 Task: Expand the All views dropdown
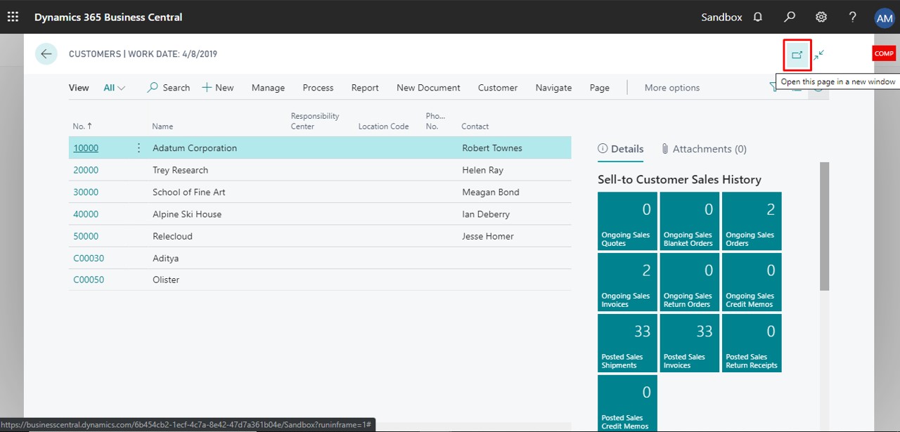(x=115, y=88)
